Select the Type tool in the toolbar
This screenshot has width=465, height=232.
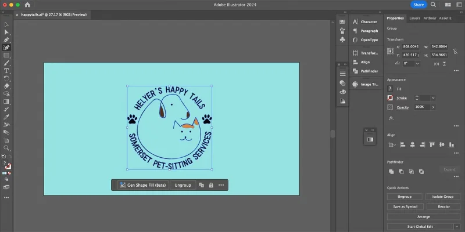[x=6, y=70]
